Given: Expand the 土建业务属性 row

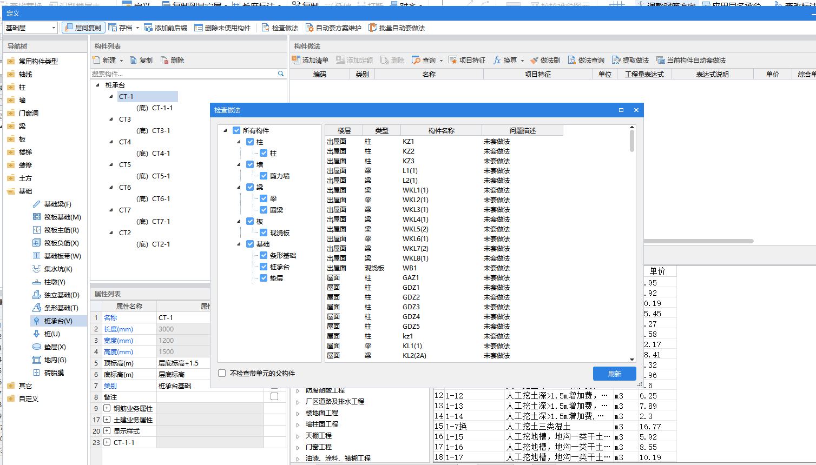Looking at the screenshot, I should (107, 420).
